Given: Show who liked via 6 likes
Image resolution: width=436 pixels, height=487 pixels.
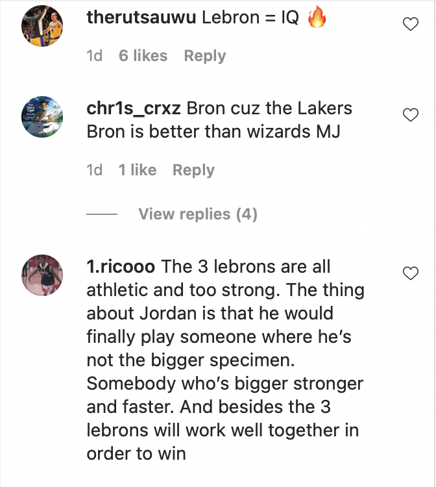Looking at the screenshot, I should click(143, 56).
